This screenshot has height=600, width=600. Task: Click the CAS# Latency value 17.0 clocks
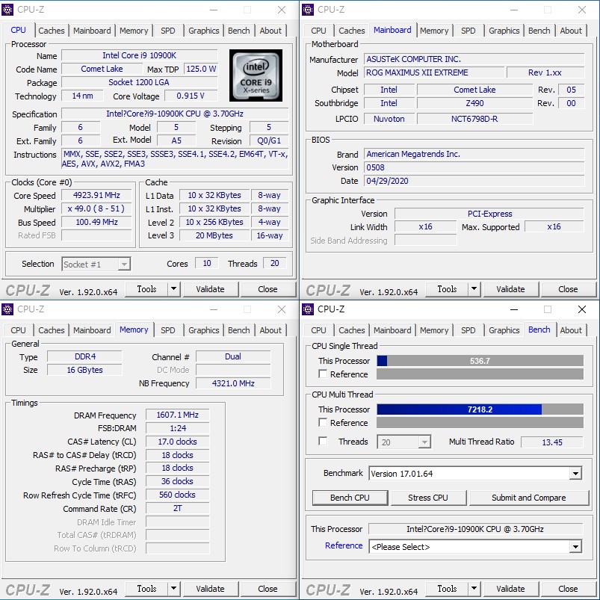[177, 442]
